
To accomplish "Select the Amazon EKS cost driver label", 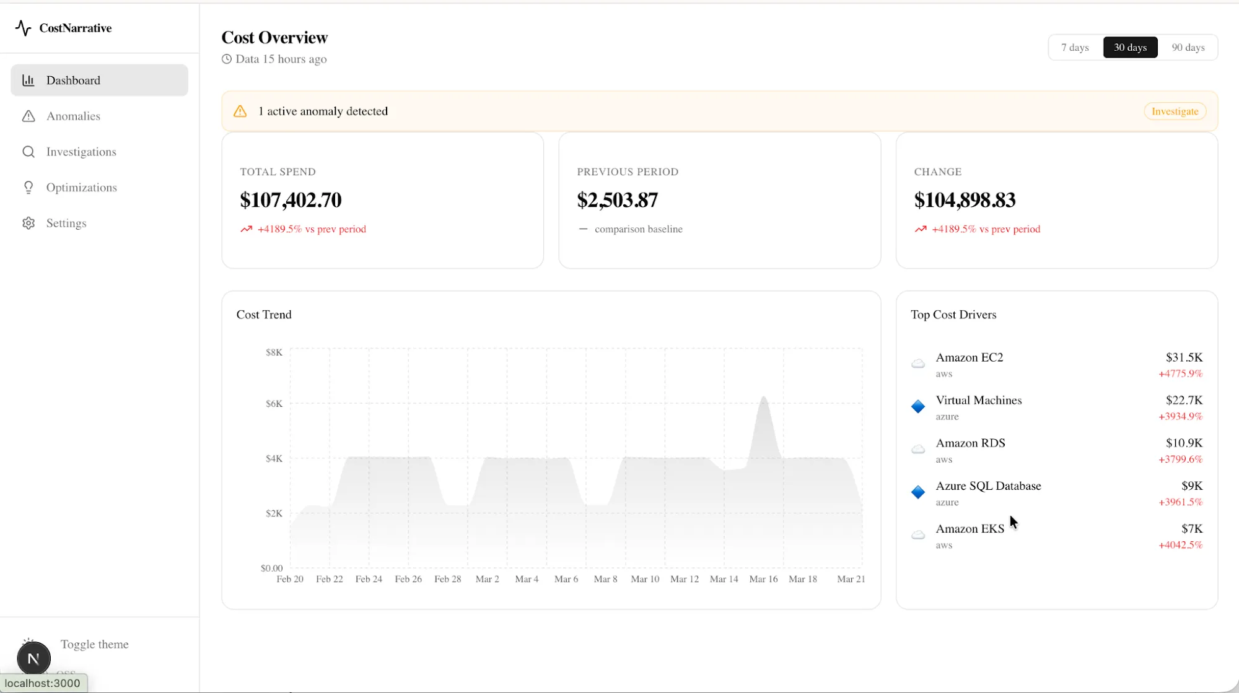I will click(970, 528).
